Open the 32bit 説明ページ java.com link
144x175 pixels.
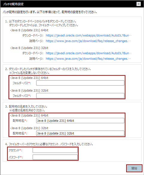88,59
